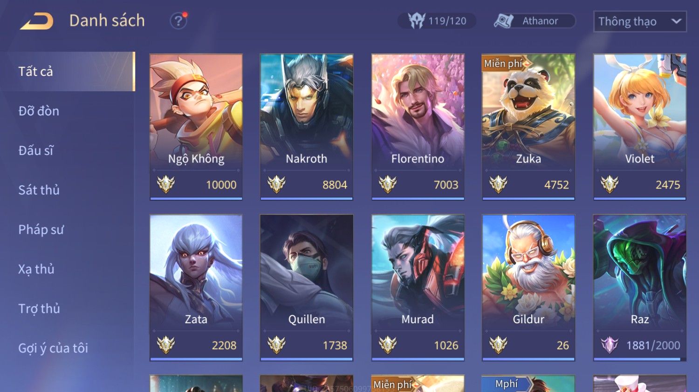This screenshot has height=392, width=699.
Task: Open the Sát thủ hero filter
Action: coord(39,190)
